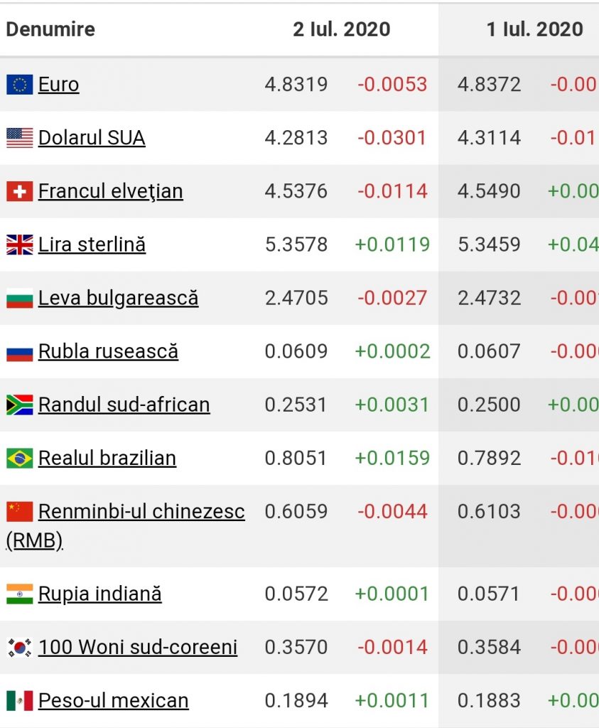Click the Mexican flag icon
599x728 pixels.
[20, 700]
